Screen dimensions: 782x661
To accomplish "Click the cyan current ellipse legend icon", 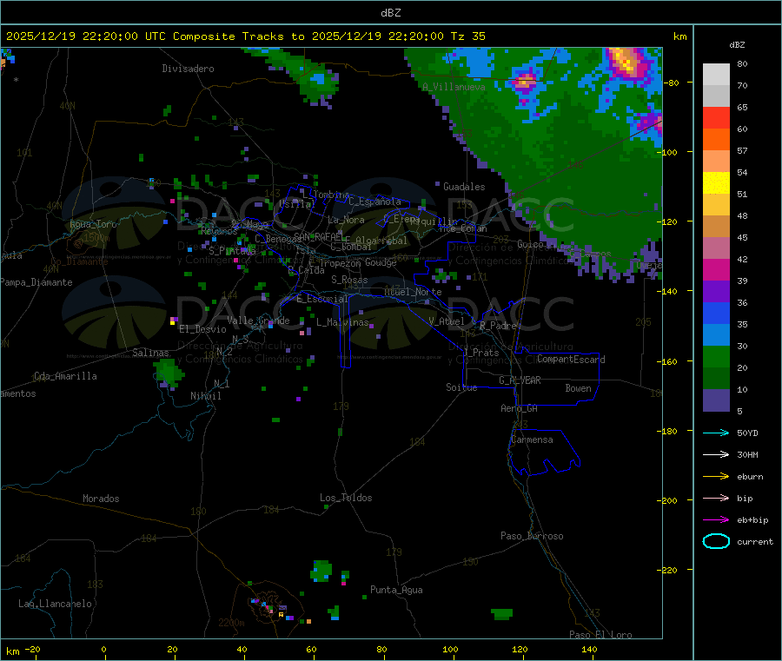I will click(x=716, y=541).
